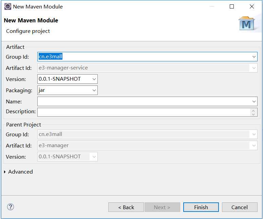The image size is (263, 219).
Task: Open the Artifact Version dropdown
Action: tap(94, 79)
